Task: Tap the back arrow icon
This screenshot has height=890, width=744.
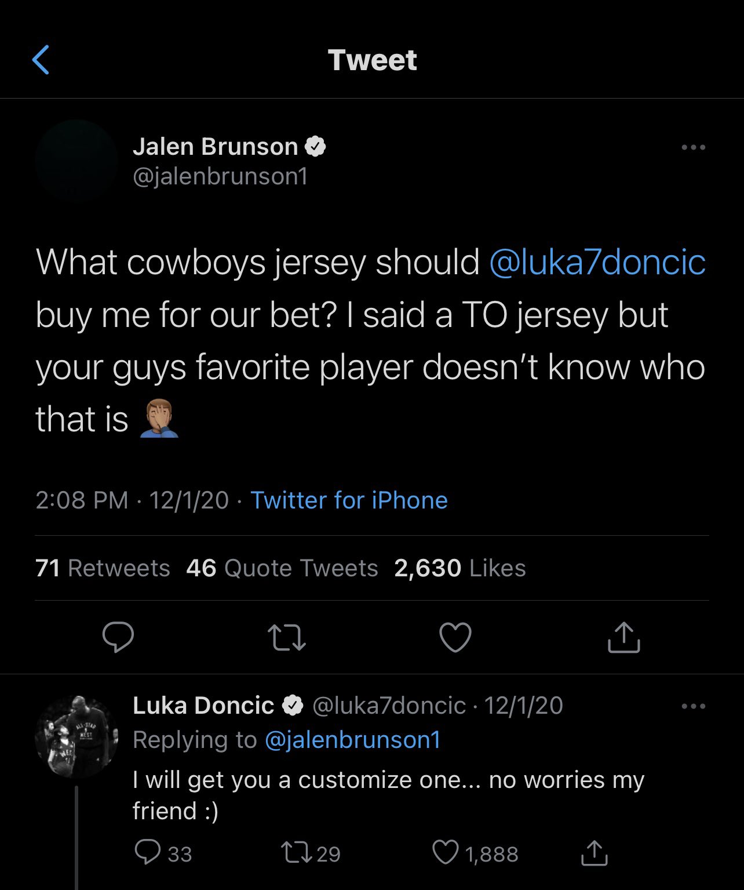Action: point(41,60)
